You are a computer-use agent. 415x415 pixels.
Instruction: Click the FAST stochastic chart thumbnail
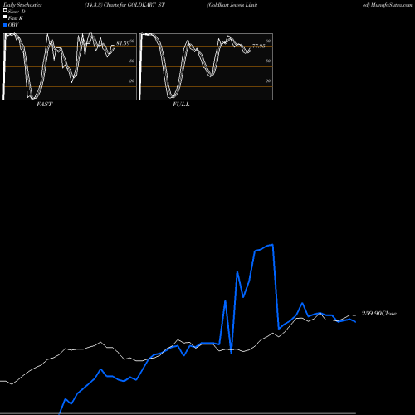[70, 66]
